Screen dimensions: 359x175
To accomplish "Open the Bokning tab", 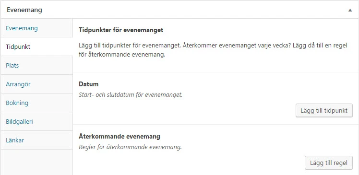I will pos(36,103).
